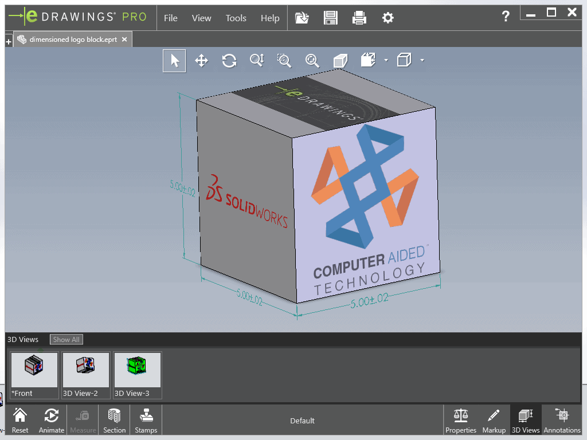
Task: Expand the Display Style dropdown arrow
Action: tap(422, 60)
